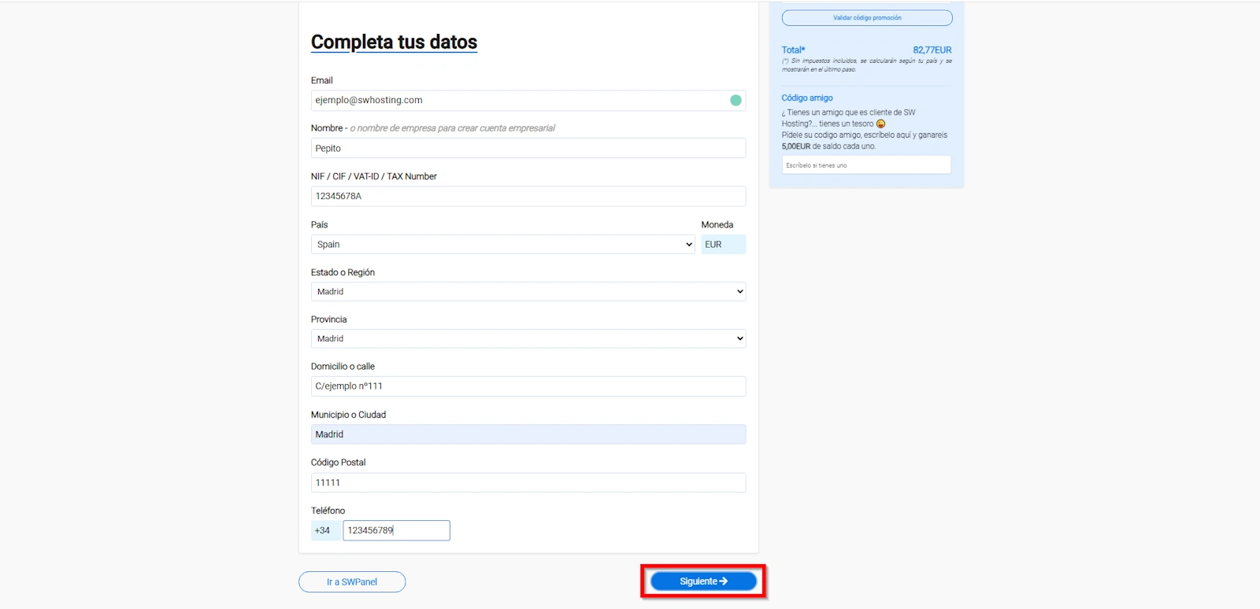The height and width of the screenshot is (609, 1260).
Task: Click the 82,77EUR total amount
Action: coord(932,50)
